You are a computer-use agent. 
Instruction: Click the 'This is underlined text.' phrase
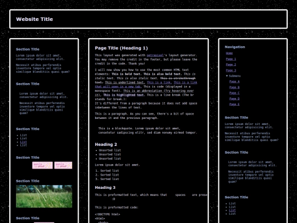pos(125,82)
